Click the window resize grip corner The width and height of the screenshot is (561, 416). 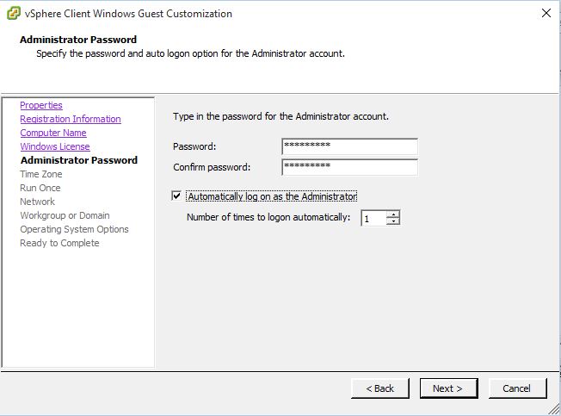554,409
